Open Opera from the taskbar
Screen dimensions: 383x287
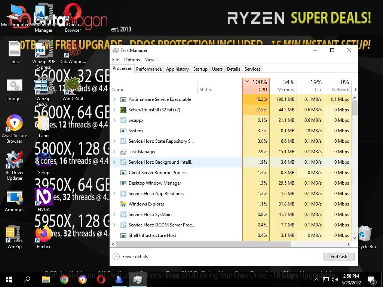[101, 280]
